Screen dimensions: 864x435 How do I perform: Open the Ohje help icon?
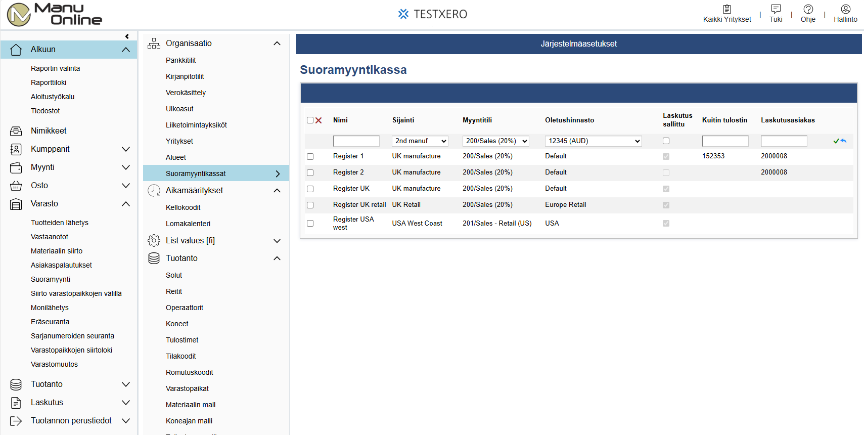coord(808,9)
